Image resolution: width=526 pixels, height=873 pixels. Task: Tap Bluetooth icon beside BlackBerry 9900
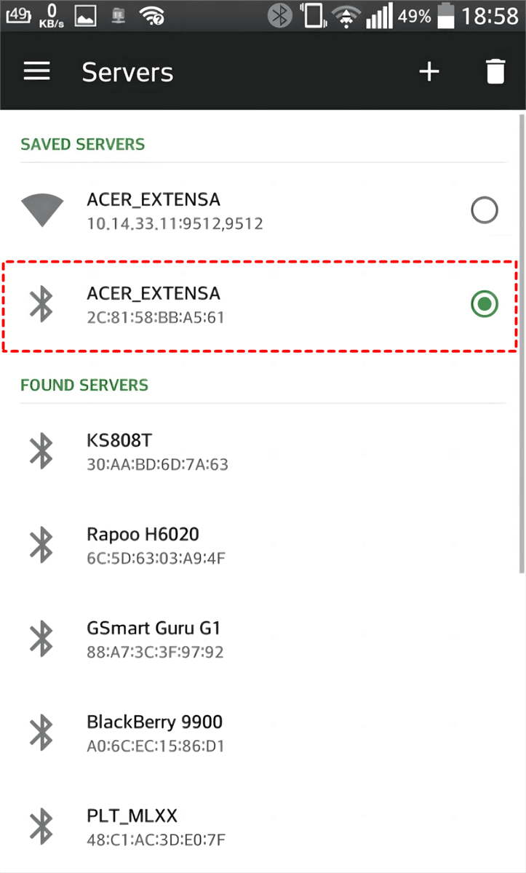pos(41,733)
